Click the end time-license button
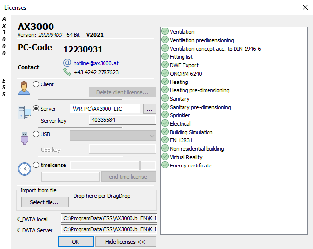Screen dimensions: 313x249 [129, 177]
